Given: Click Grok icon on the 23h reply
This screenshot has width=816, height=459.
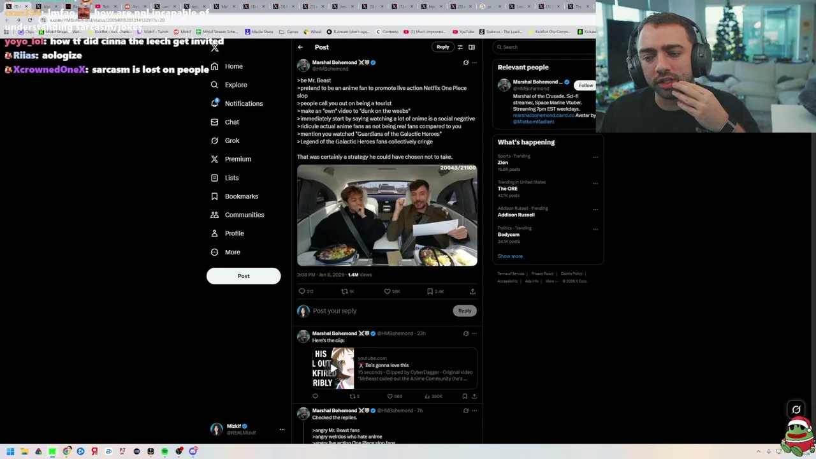Looking at the screenshot, I should [x=466, y=333].
